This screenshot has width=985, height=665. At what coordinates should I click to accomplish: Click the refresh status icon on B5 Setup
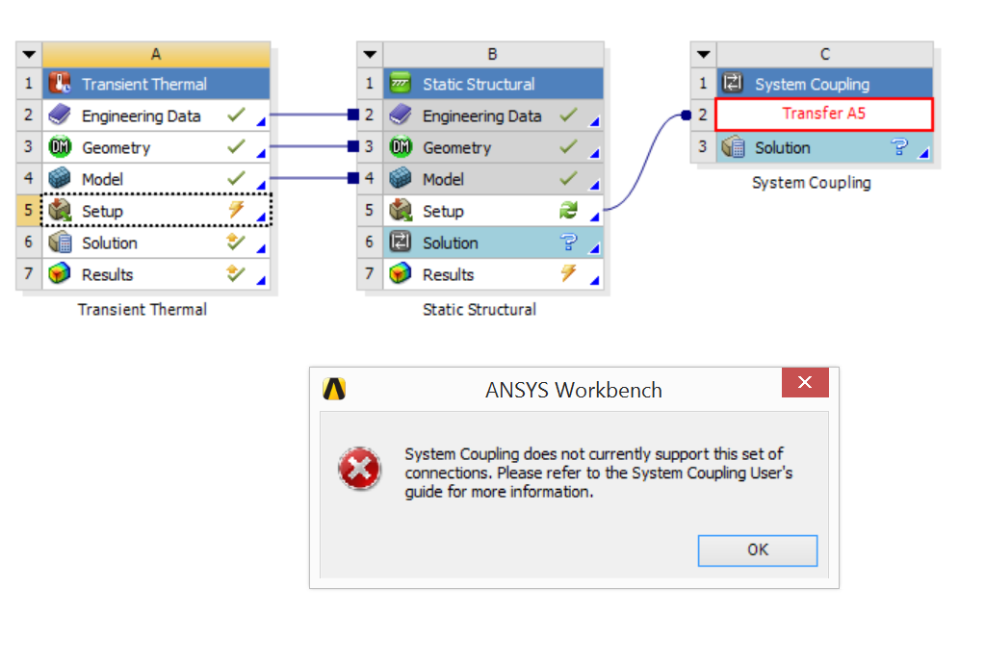click(x=568, y=211)
